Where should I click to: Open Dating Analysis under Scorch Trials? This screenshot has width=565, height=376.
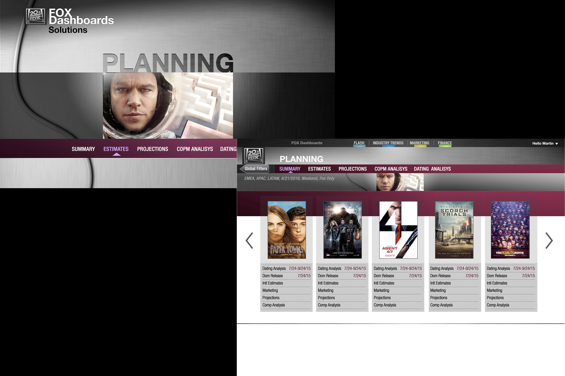(x=454, y=268)
